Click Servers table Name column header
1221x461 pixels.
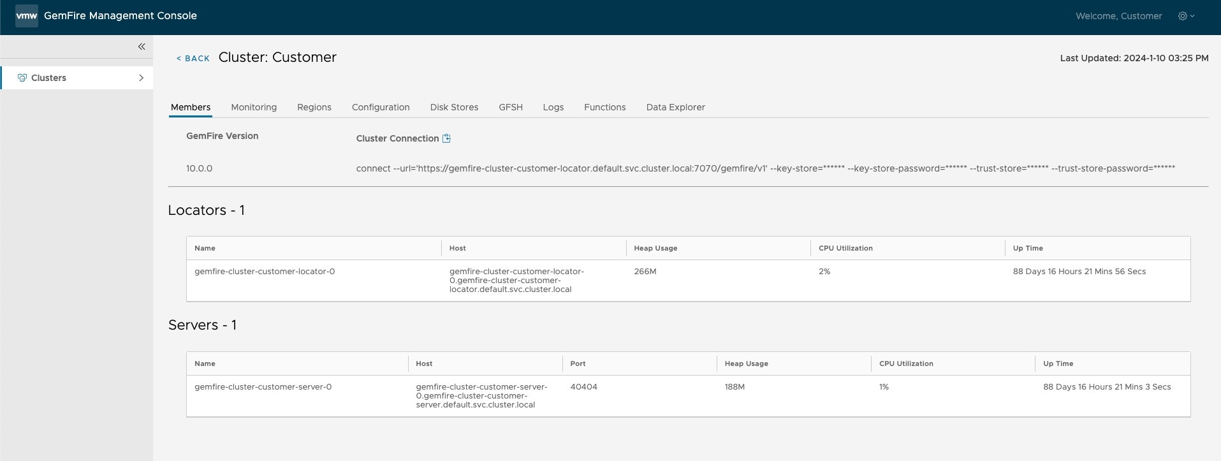[x=205, y=363]
